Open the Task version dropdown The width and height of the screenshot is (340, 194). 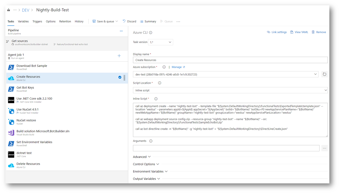tap(161, 42)
